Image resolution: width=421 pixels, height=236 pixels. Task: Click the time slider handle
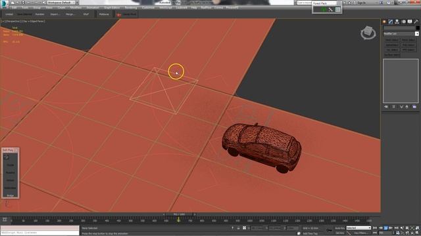click(x=179, y=214)
